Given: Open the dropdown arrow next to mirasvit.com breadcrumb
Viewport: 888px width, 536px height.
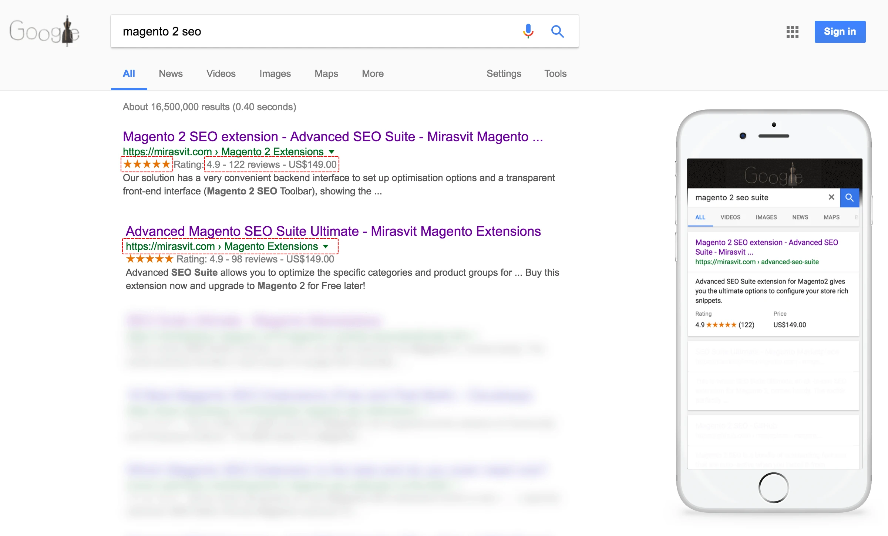Looking at the screenshot, I should pyautogui.click(x=325, y=247).
